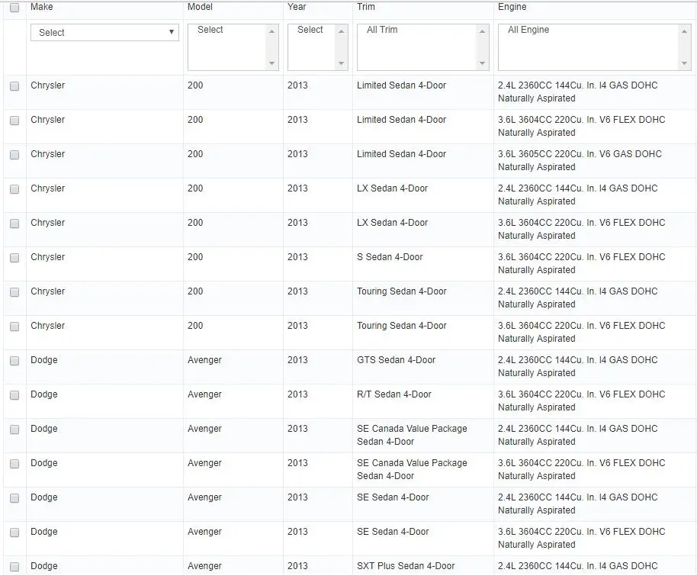Click Select option in Model list box
This screenshot has height=576, width=697.
pos(210,30)
